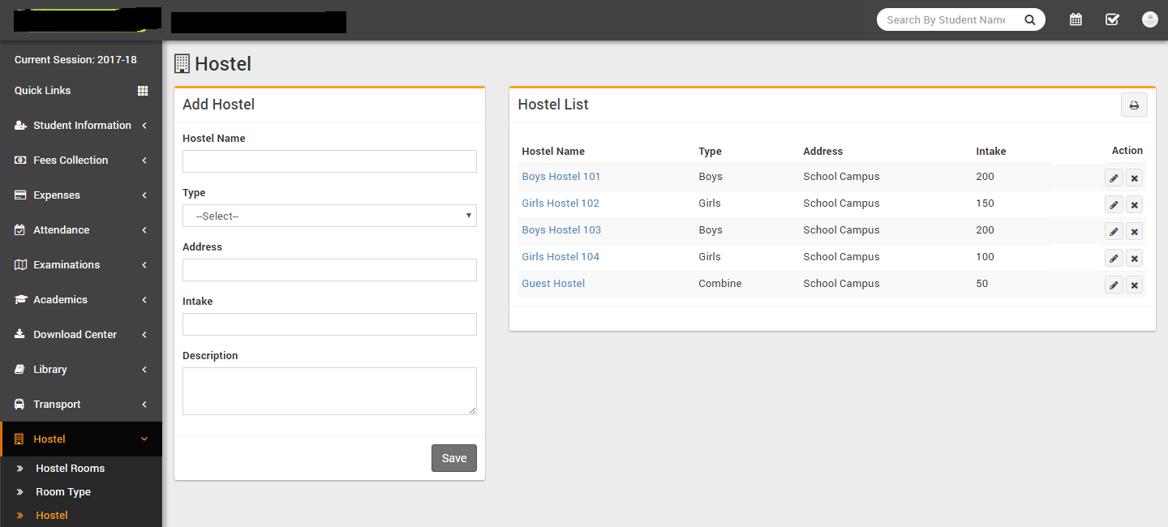This screenshot has width=1168, height=527.
Task: Click the search magnifier icon
Action: pyautogui.click(x=1029, y=20)
